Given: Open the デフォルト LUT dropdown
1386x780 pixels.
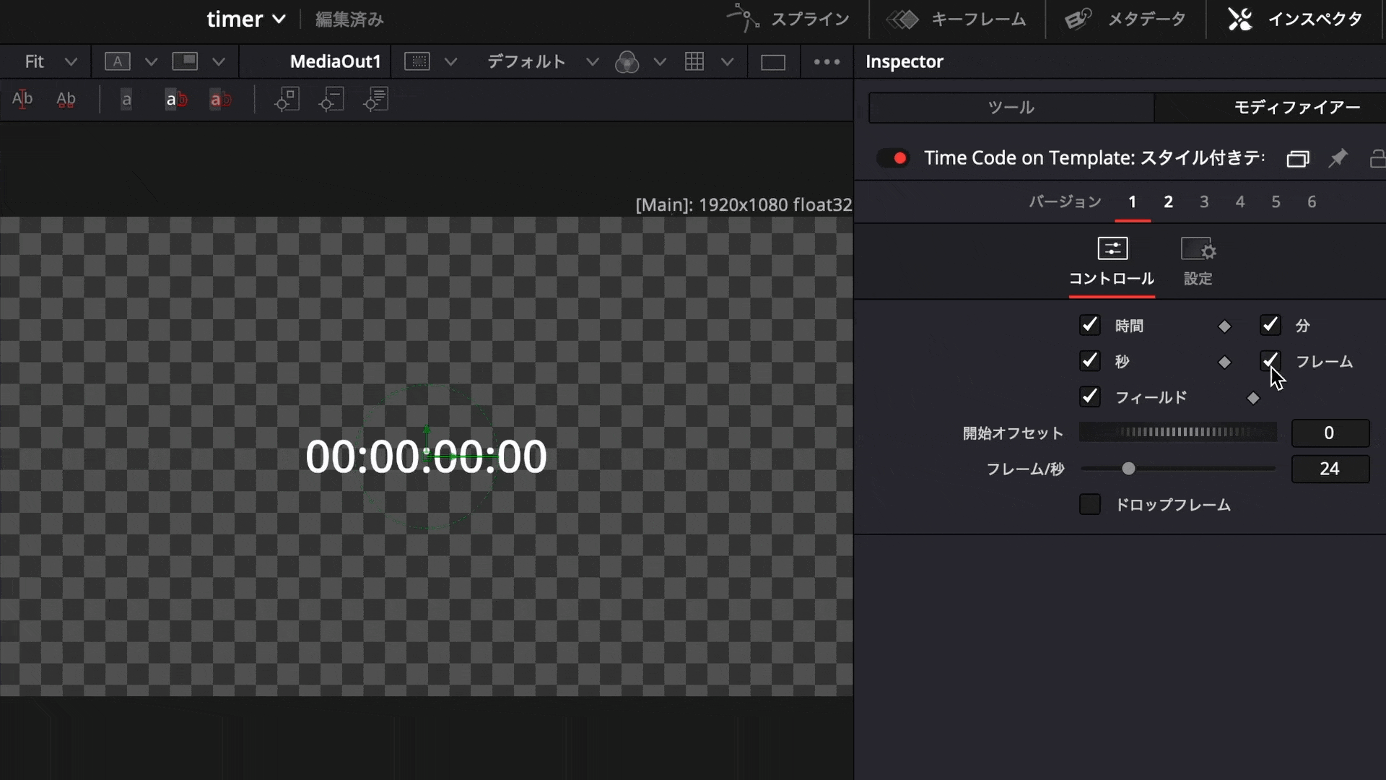Looking at the screenshot, I should (x=541, y=62).
